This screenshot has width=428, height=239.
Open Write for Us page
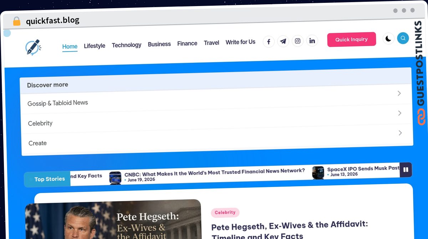(240, 42)
